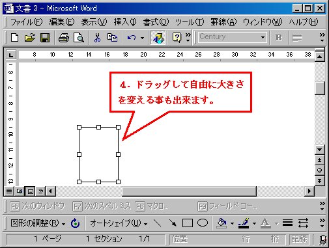
Task: Switch to Print Layout view button
Action: [x=30, y=191]
